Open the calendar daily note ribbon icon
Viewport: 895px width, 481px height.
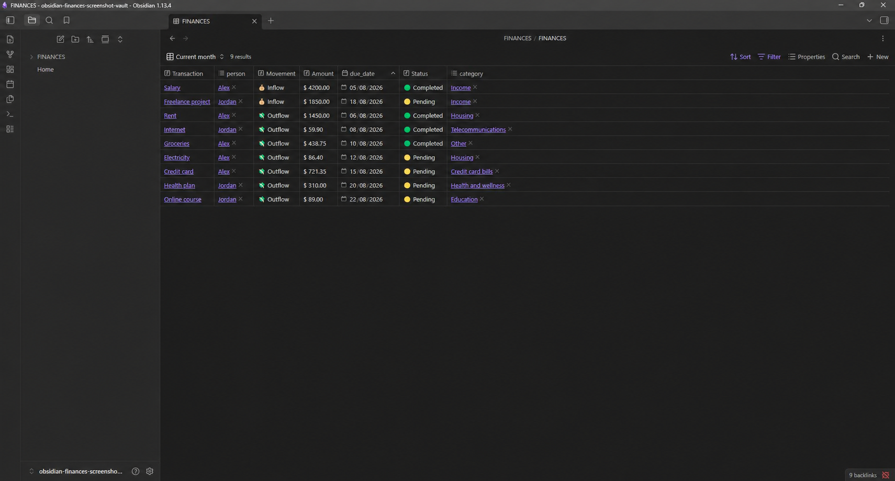tap(10, 84)
